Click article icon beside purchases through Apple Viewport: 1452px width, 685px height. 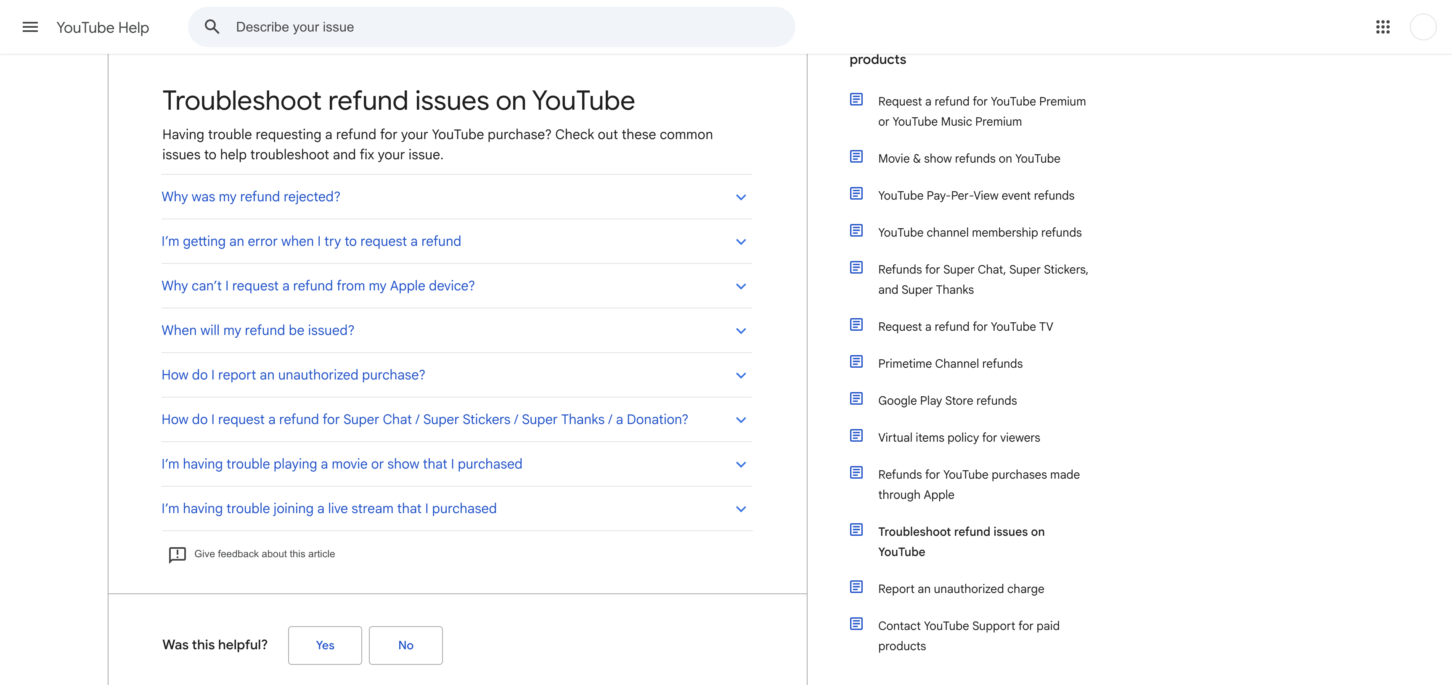pos(856,473)
